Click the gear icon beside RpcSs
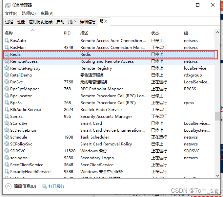Viewport: 223px width, 197px height. click(7, 103)
